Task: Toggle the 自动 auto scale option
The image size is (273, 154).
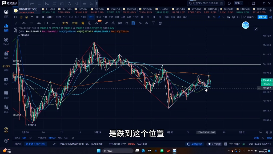Action: pyautogui.click(x=269, y=138)
